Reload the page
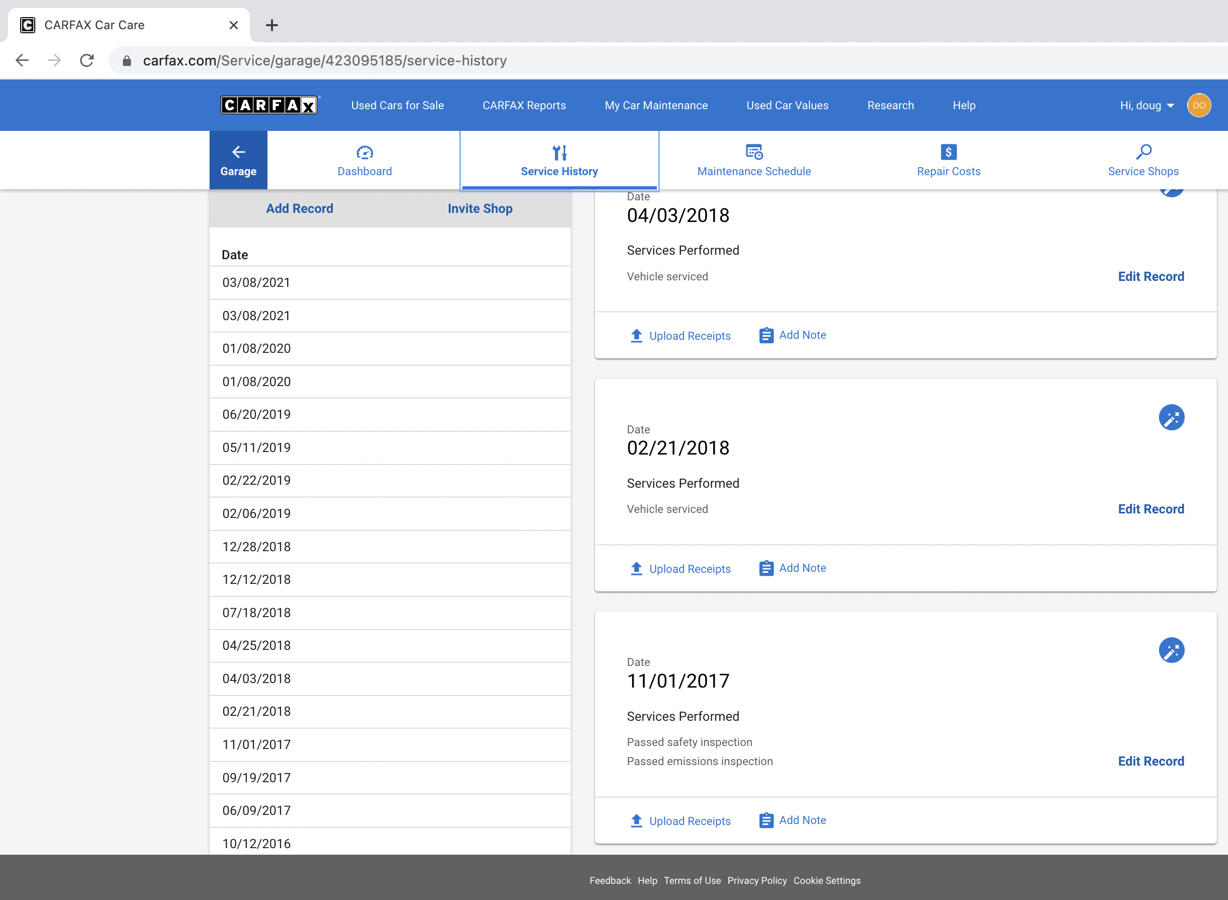Viewport: 1228px width, 900px height. point(87,60)
